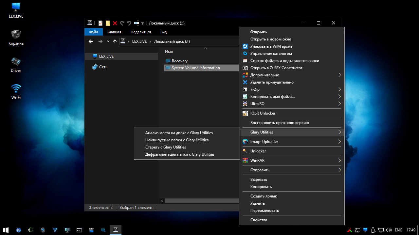Screen dimensions: 419x235
Task: Switch to the Вид ribbon tab
Action: [x=163, y=32]
